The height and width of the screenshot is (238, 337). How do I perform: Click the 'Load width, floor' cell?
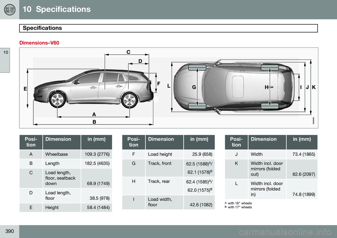[164, 202]
